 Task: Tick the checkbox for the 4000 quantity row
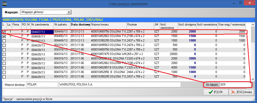click(x=4, y=68)
